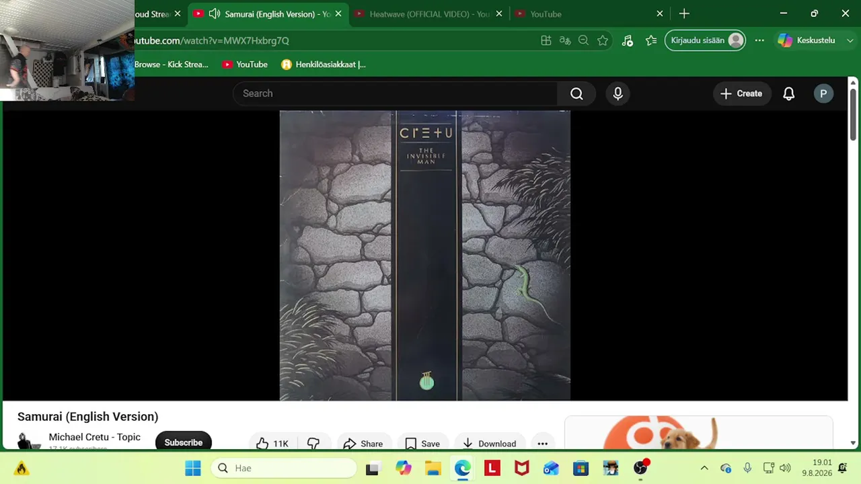Close the Samurai (English Version) tab
The height and width of the screenshot is (484, 861).
[338, 13]
